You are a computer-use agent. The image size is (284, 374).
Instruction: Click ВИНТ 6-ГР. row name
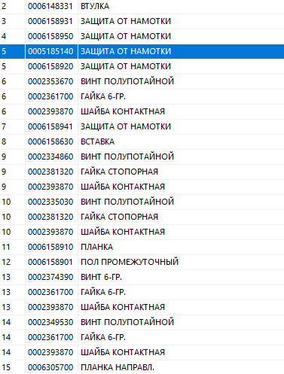[102, 277]
